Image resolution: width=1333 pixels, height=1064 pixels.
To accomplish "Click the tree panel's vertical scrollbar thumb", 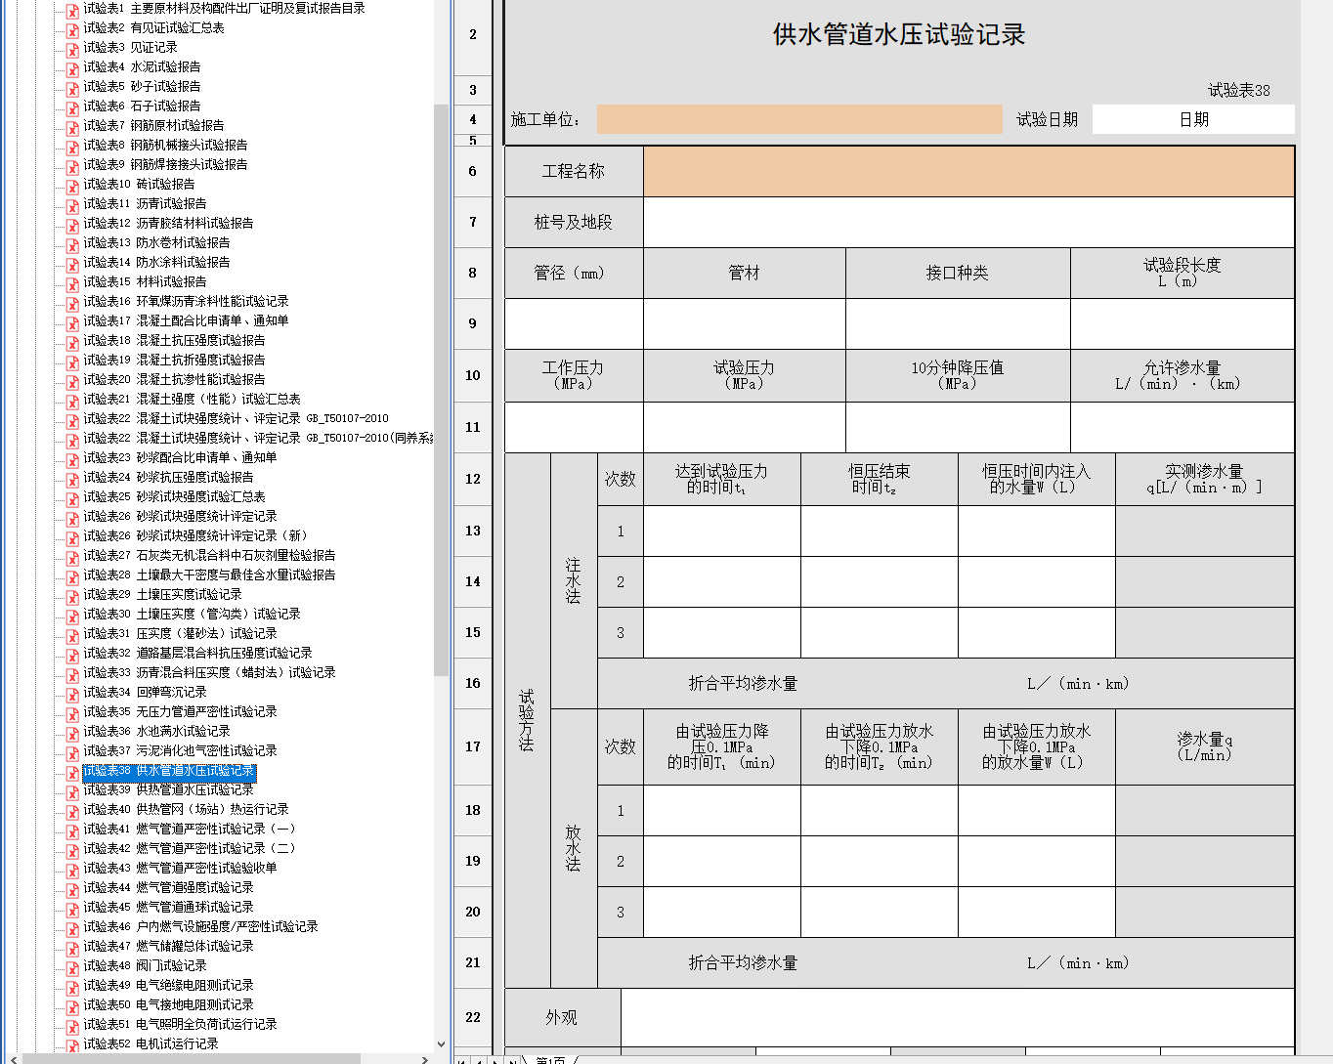I will (x=441, y=389).
